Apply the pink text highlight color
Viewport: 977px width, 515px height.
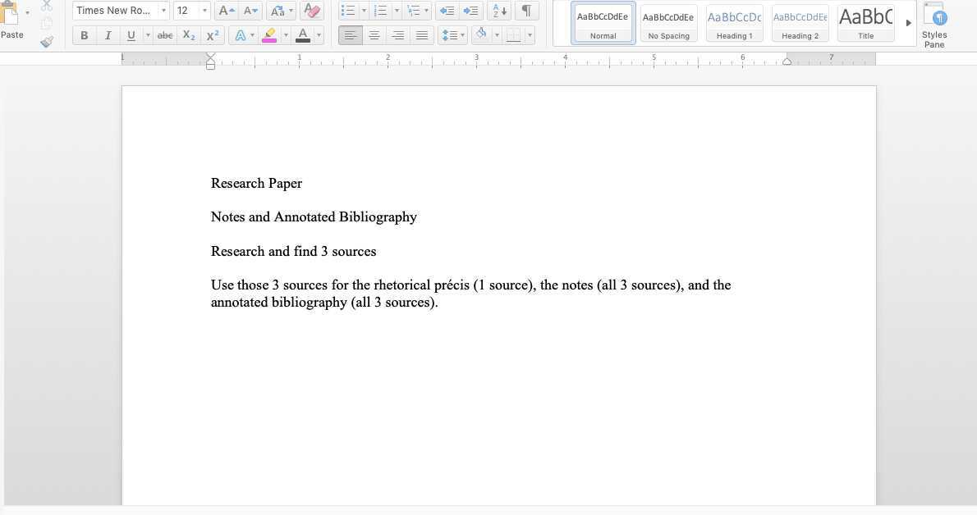coord(269,35)
